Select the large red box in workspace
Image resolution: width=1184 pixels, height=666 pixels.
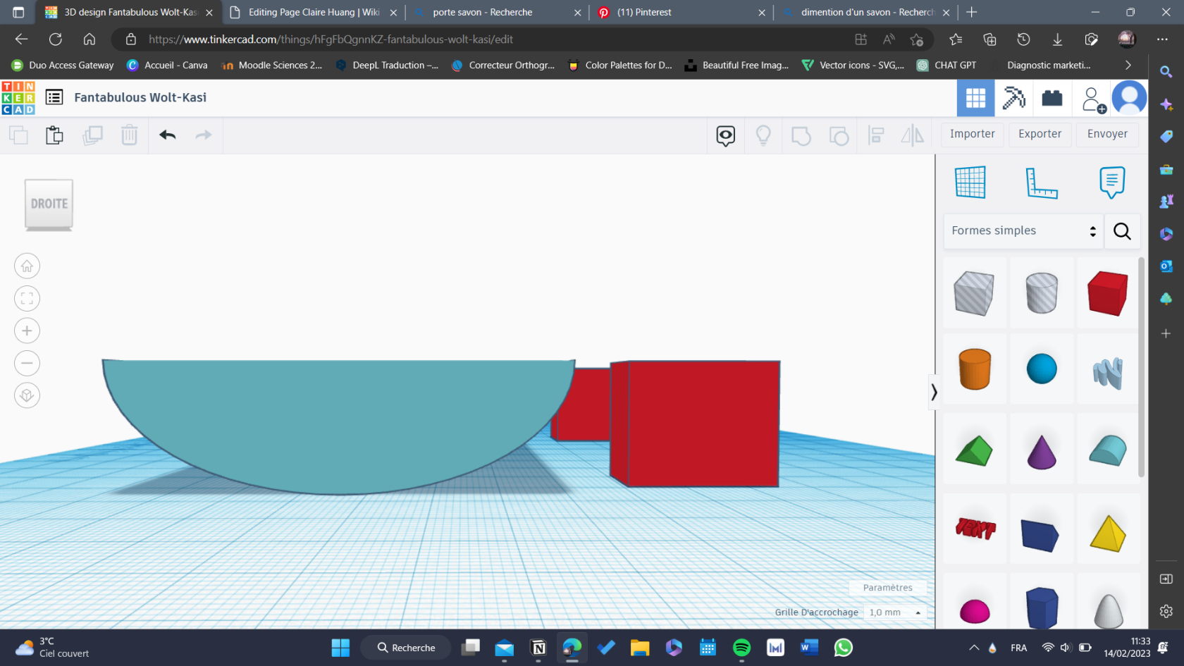(695, 424)
